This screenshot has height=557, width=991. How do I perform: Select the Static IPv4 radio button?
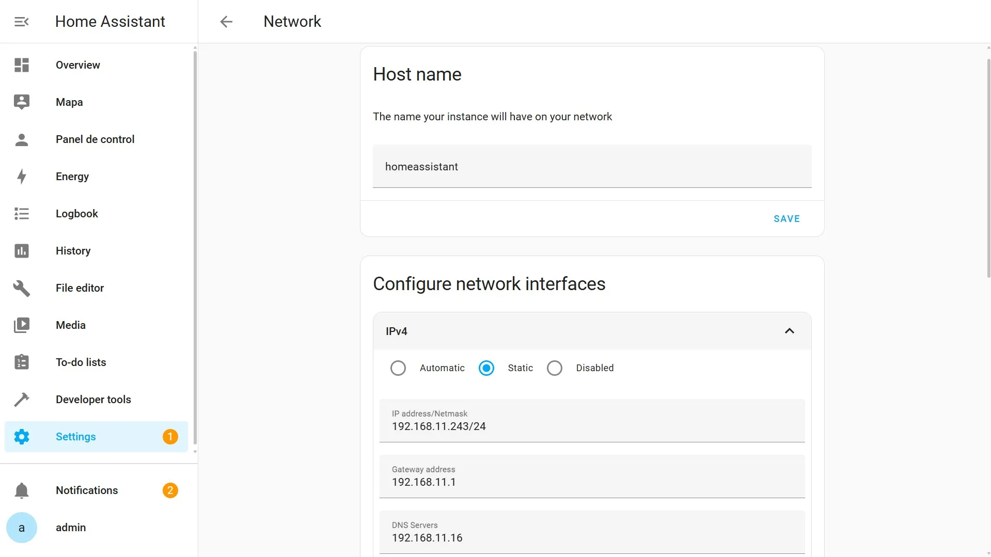pos(486,368)
